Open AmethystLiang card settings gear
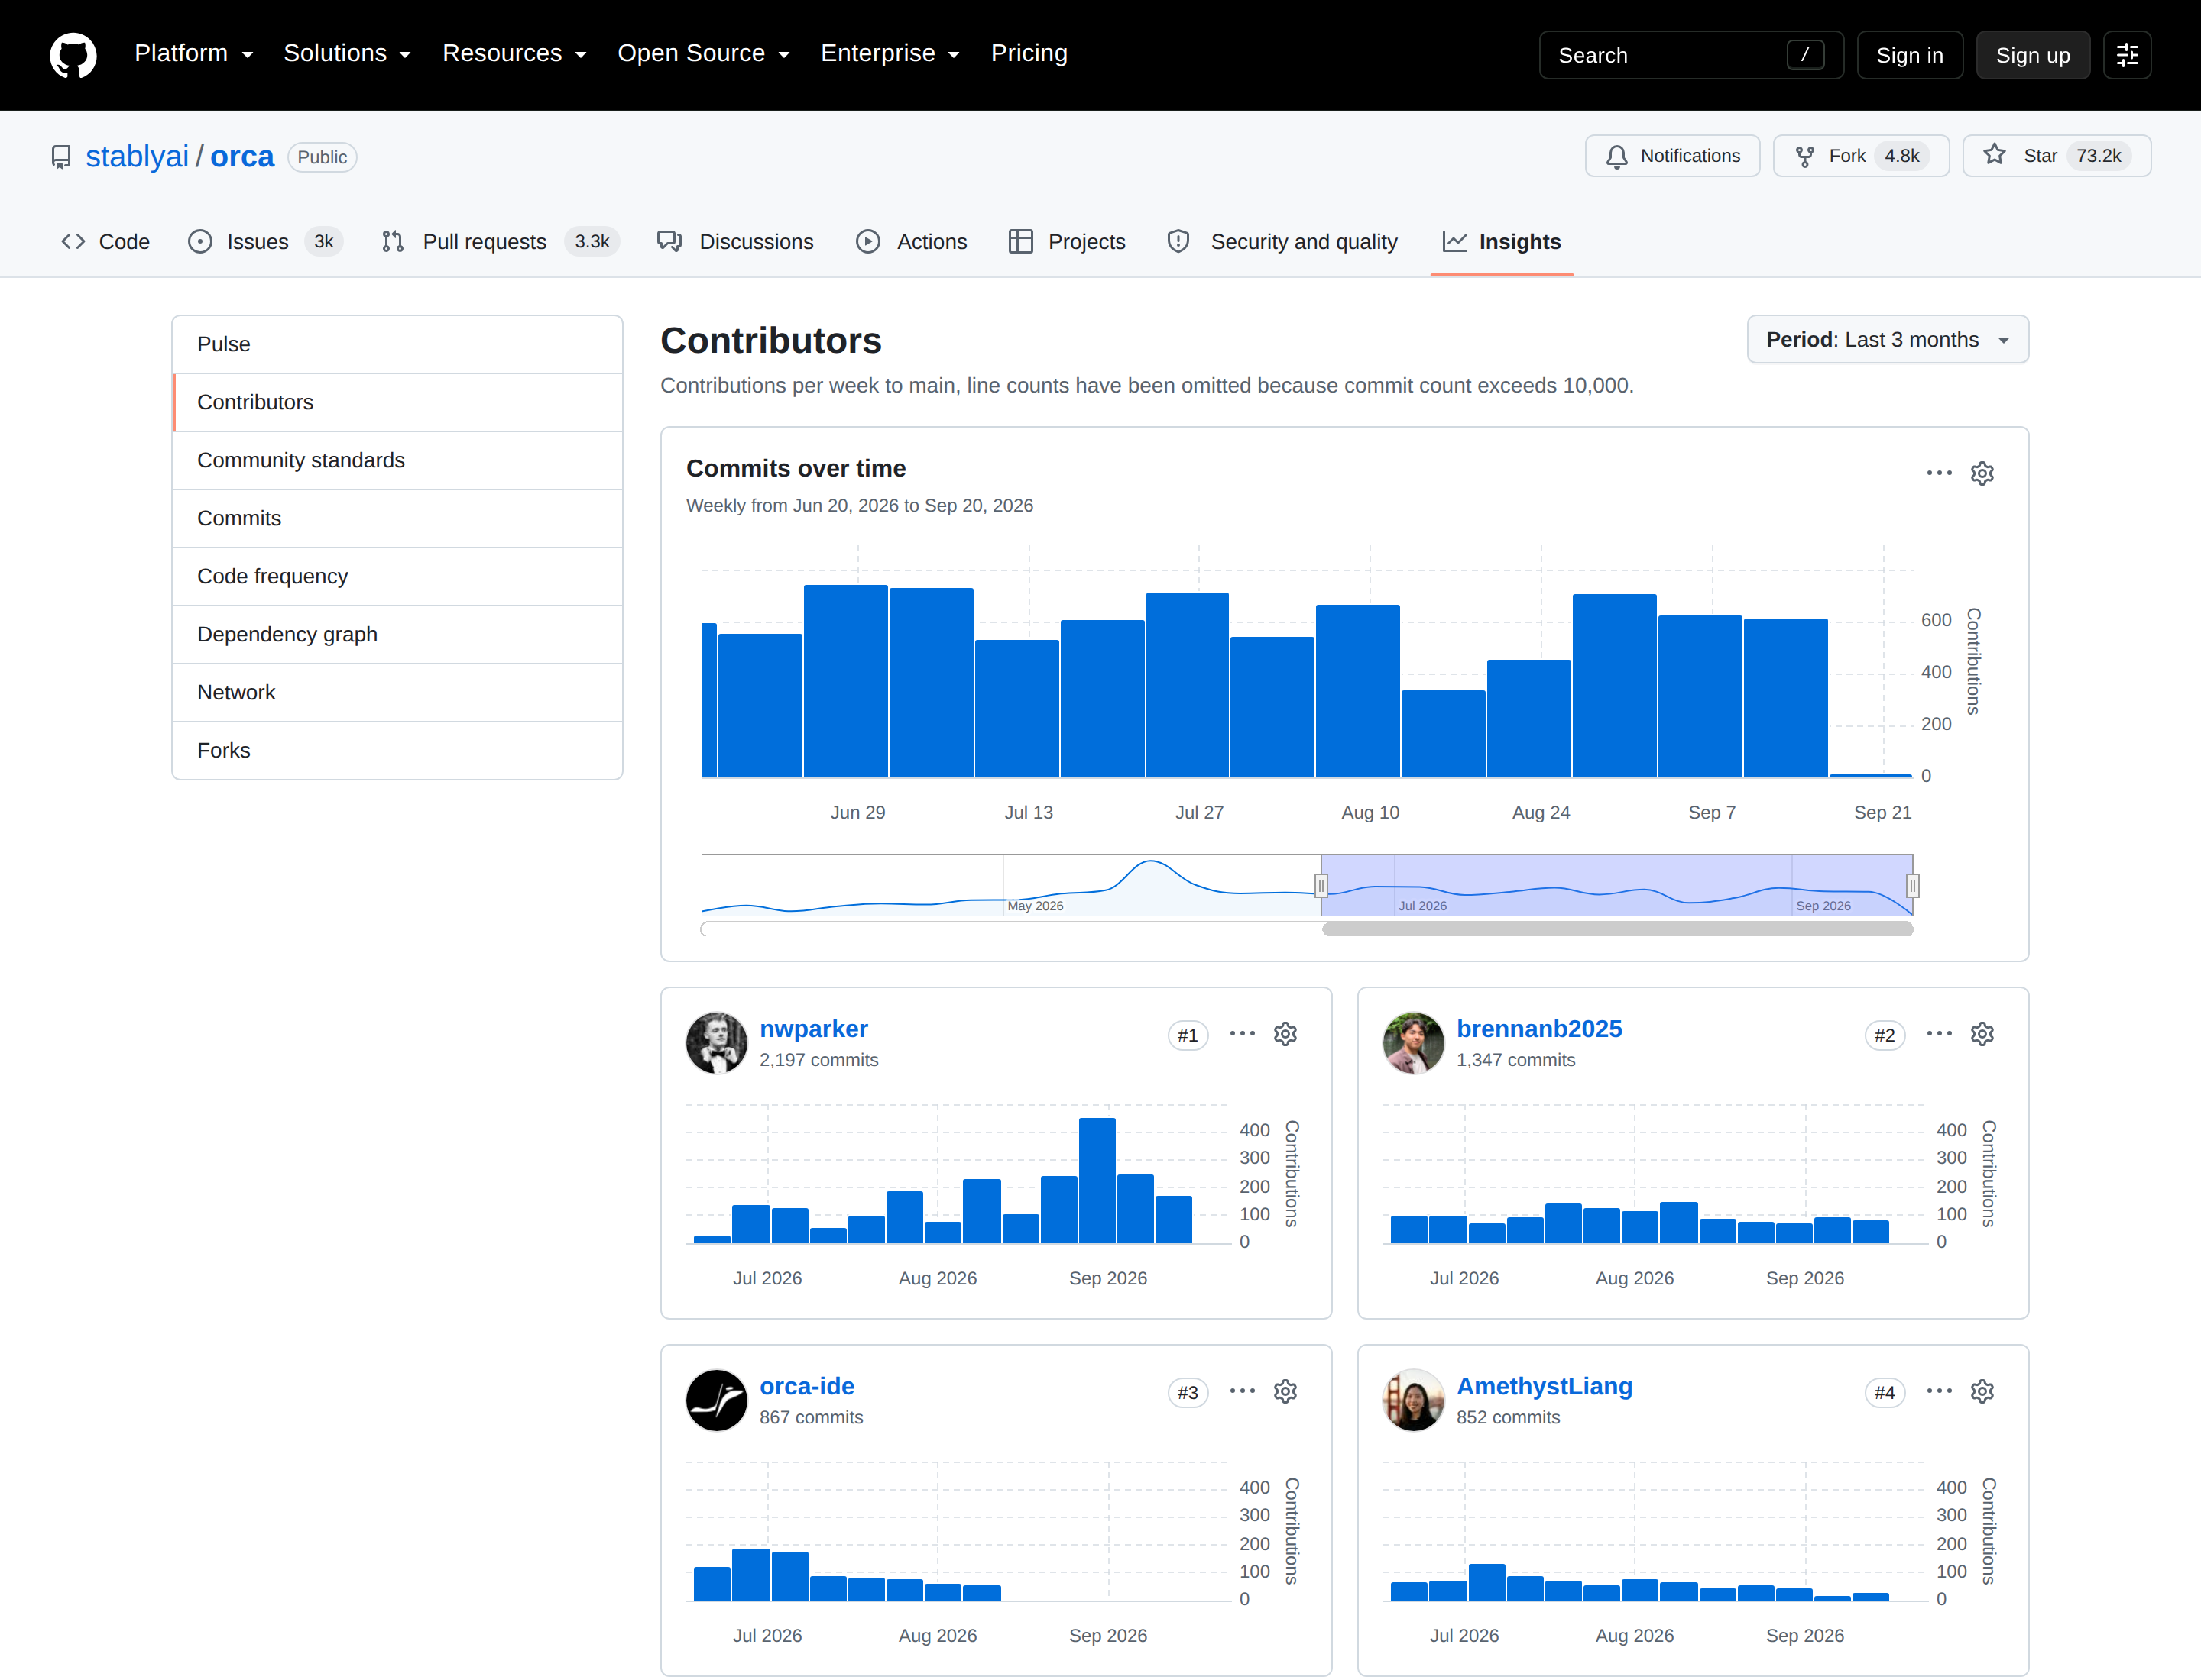 (x=1982, y=1391)
